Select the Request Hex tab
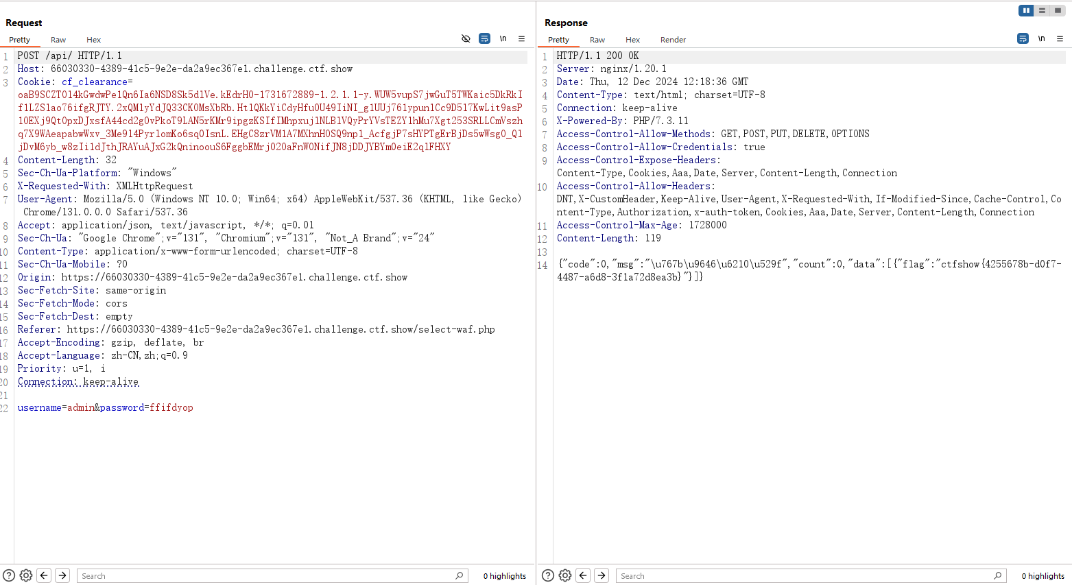This screenshot has height=585, width=1072. point(93,40)
